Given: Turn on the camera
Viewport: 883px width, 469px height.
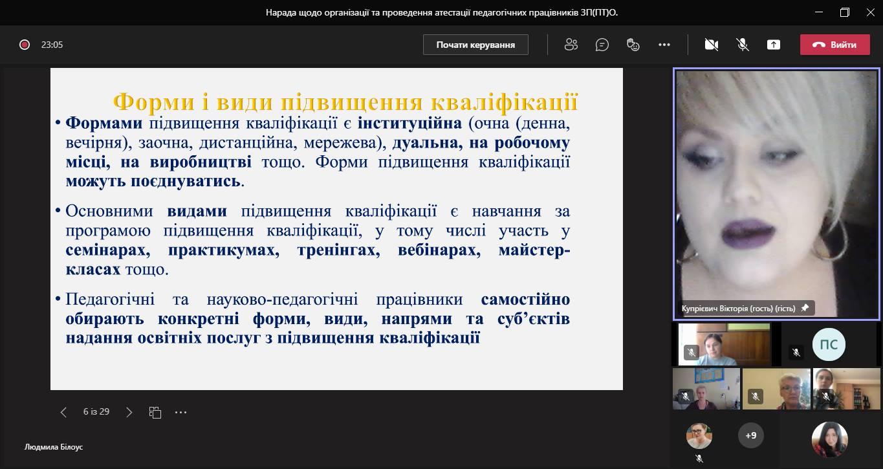Looking at the screenshot, I should [712, 45].
